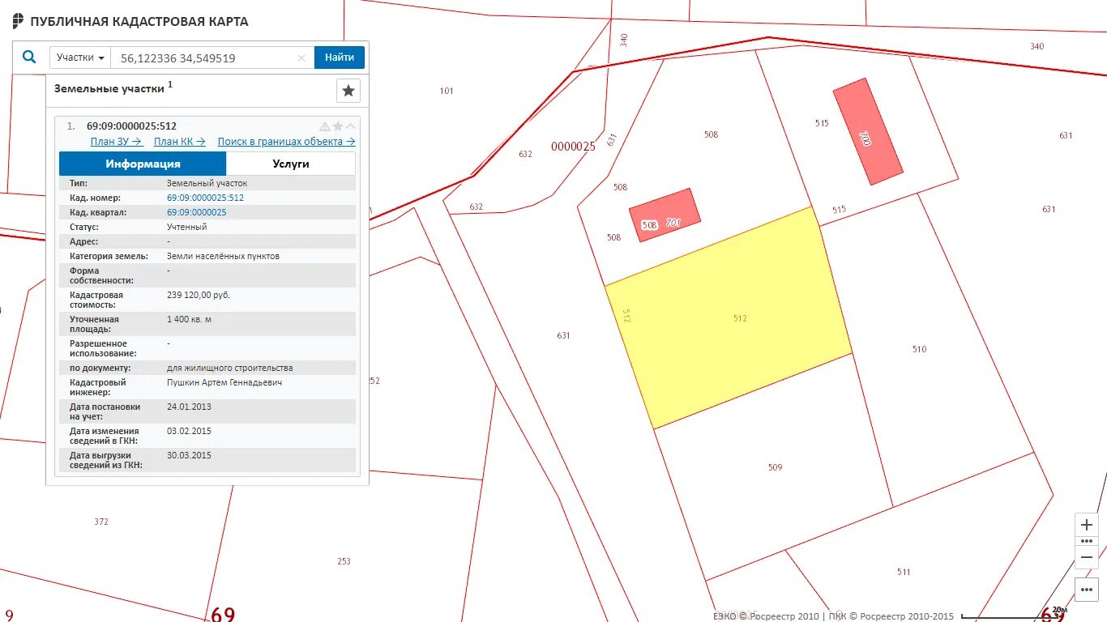The width and height of the screenshot is (1107, 622).
Task: Open the Участки search type dropdown
Action: [x=80, y=58]
